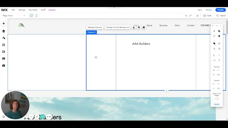The width and height of the screenshot is (228, 128).
Task: Open the Add Apps grid icon
Action: (x=3, y=45)
